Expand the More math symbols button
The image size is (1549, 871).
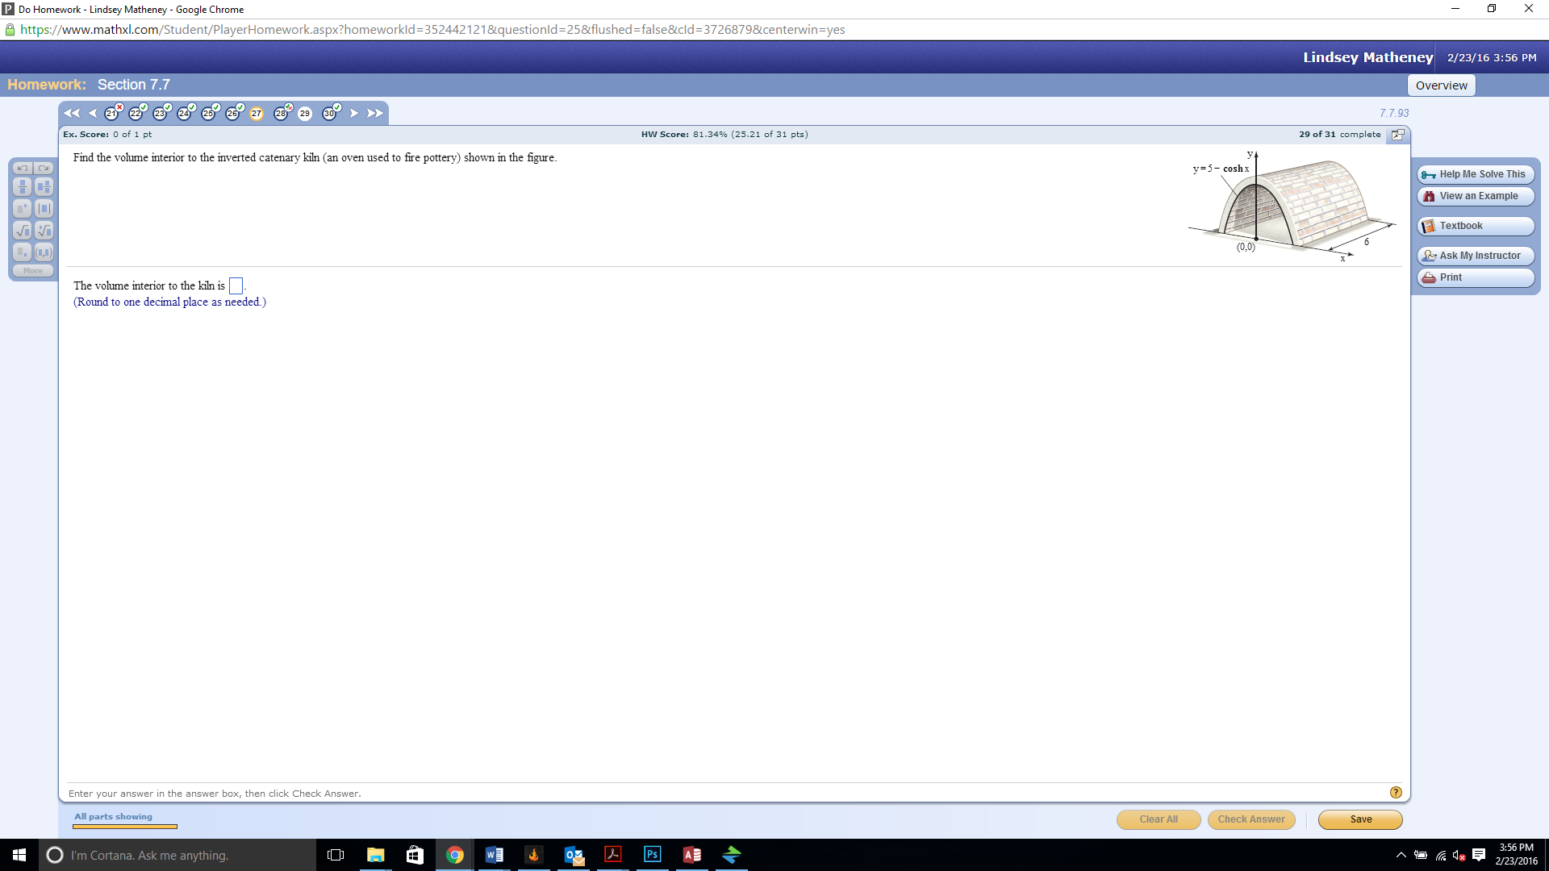33,271
